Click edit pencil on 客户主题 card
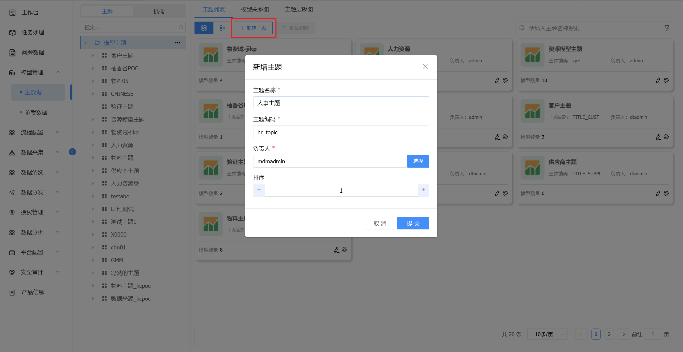 658,137
